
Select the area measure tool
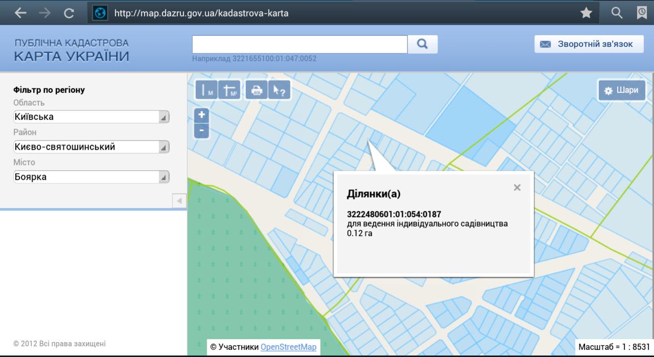pyautogui.click(x=229, y=90)
